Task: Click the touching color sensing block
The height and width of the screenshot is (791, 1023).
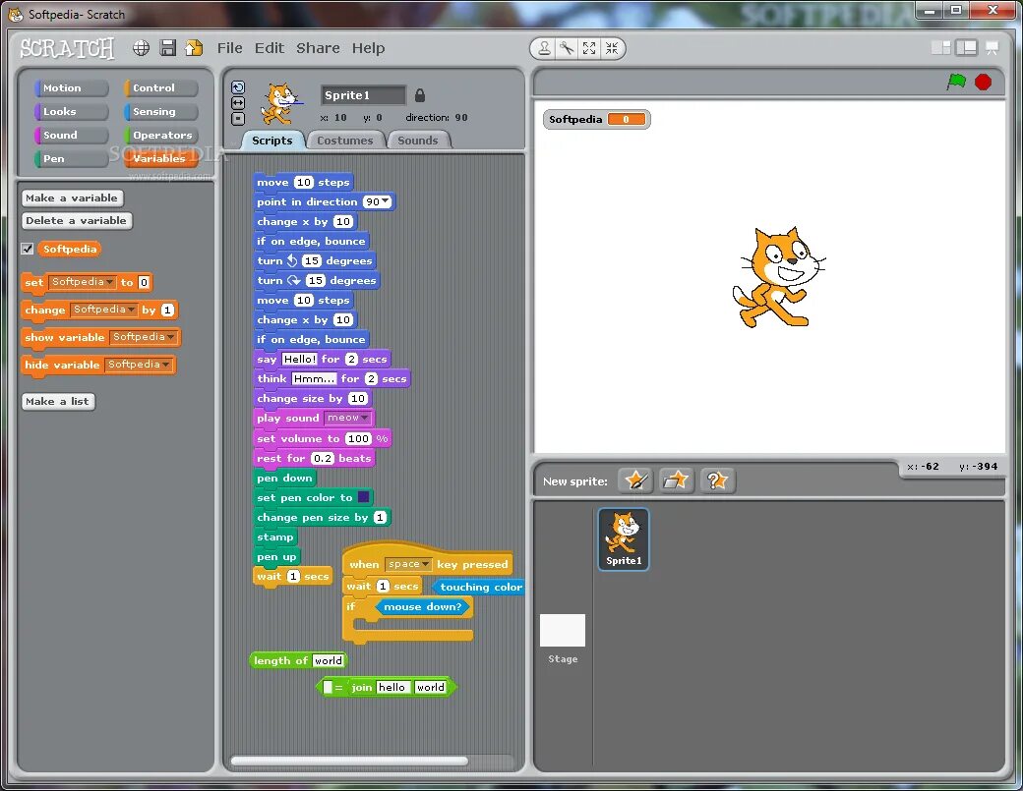Action: click(480, 587)
